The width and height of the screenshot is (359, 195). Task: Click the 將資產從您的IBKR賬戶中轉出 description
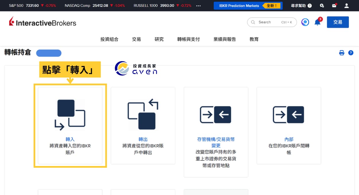point(143,149)
